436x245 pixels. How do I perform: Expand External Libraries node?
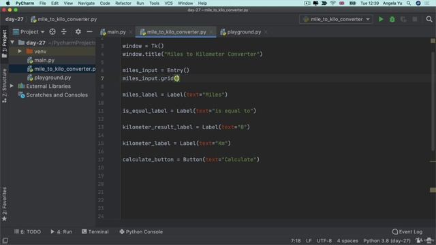(x=12, y=86)
